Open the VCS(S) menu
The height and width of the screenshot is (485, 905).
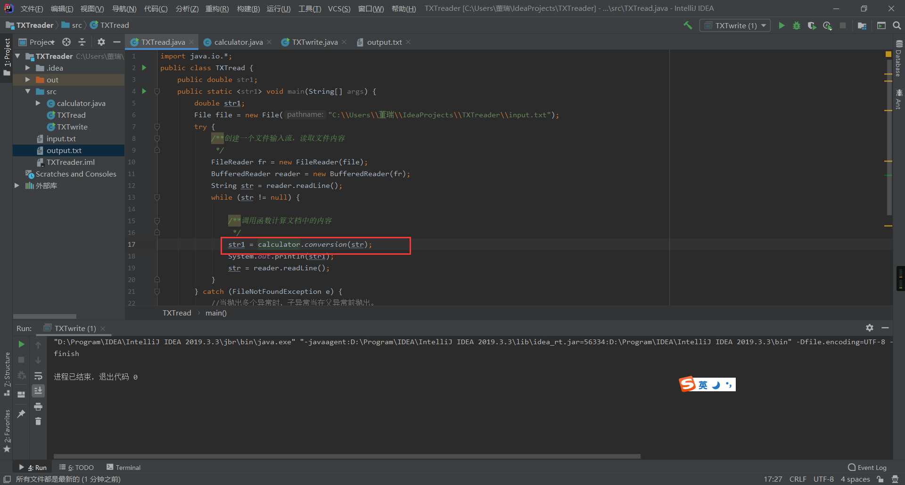[x=339, y=8]
